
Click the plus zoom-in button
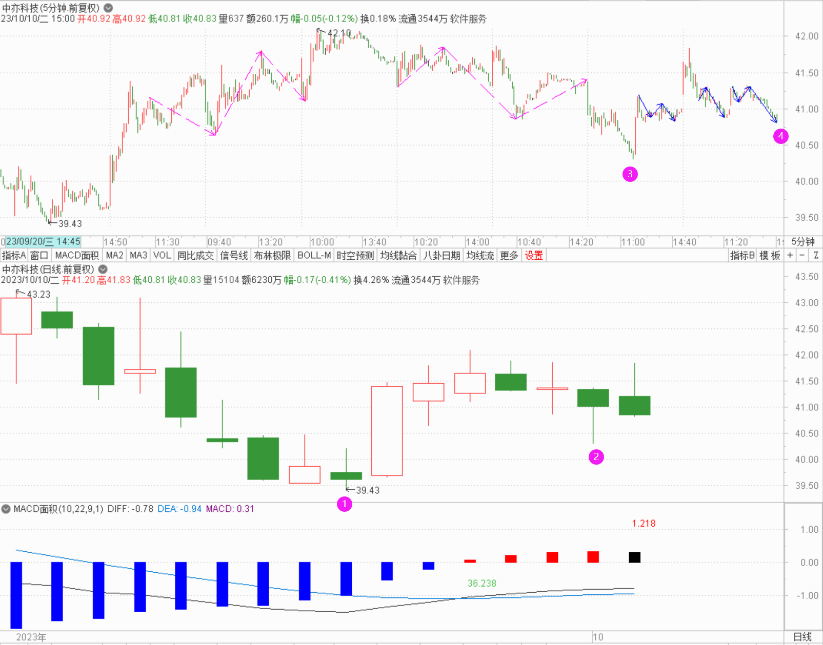[790, 255]
